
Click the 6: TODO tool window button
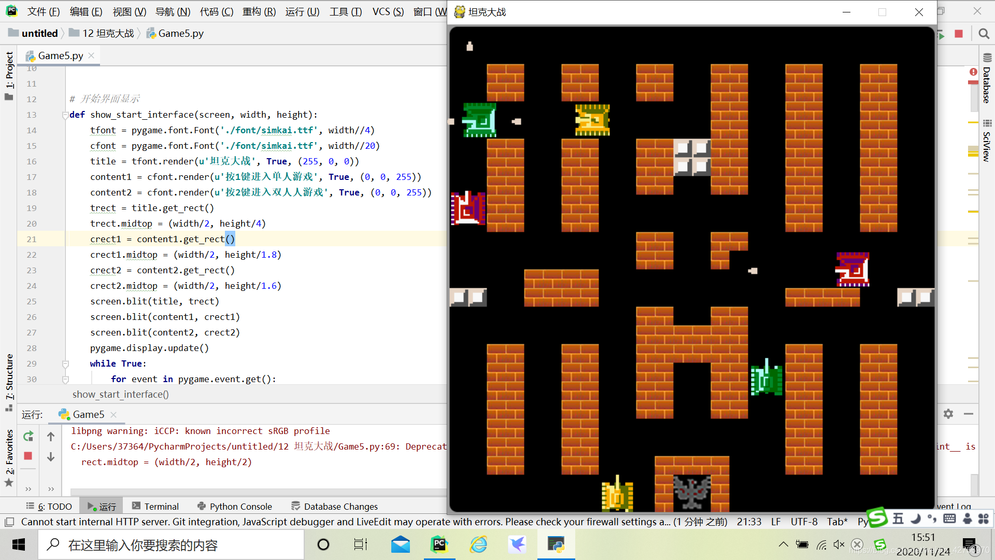(x=49, y=506)
